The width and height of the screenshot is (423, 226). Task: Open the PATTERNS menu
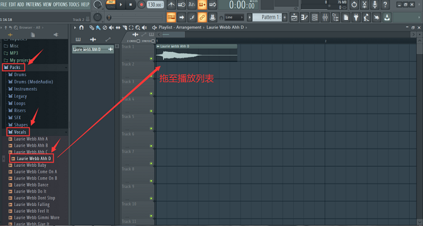pyautogui.click(x=34, y=4)
